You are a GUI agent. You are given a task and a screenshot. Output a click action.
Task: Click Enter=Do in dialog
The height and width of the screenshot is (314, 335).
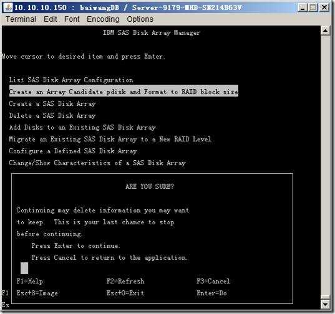click(x=211, y=293)
